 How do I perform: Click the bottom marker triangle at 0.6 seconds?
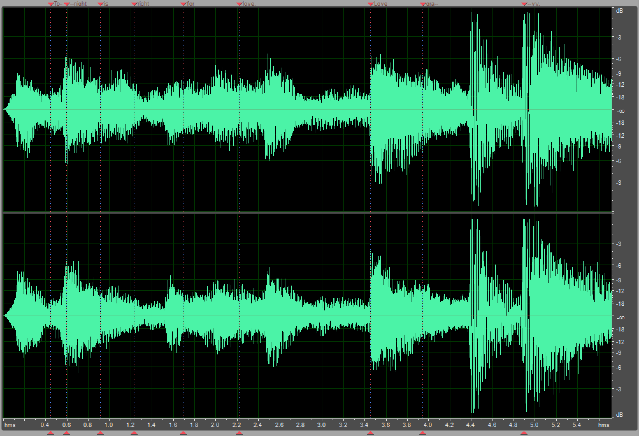[67, 433]
